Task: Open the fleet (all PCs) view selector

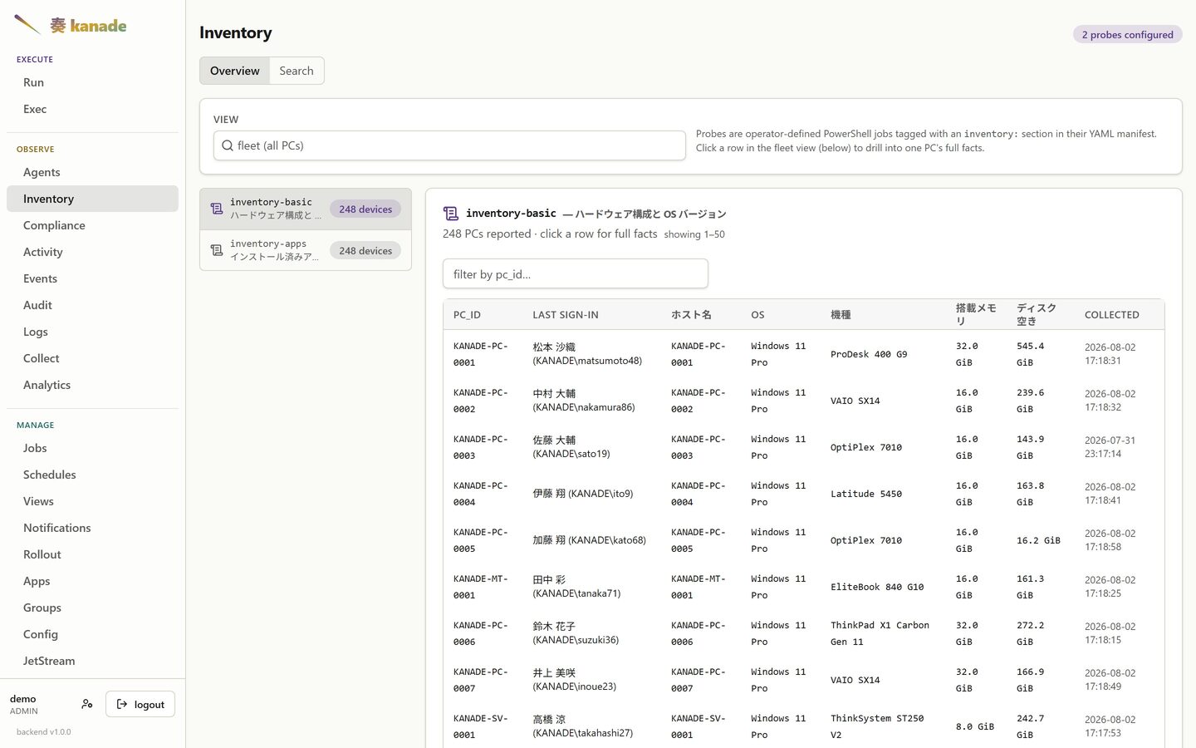Action: (449, 145)
